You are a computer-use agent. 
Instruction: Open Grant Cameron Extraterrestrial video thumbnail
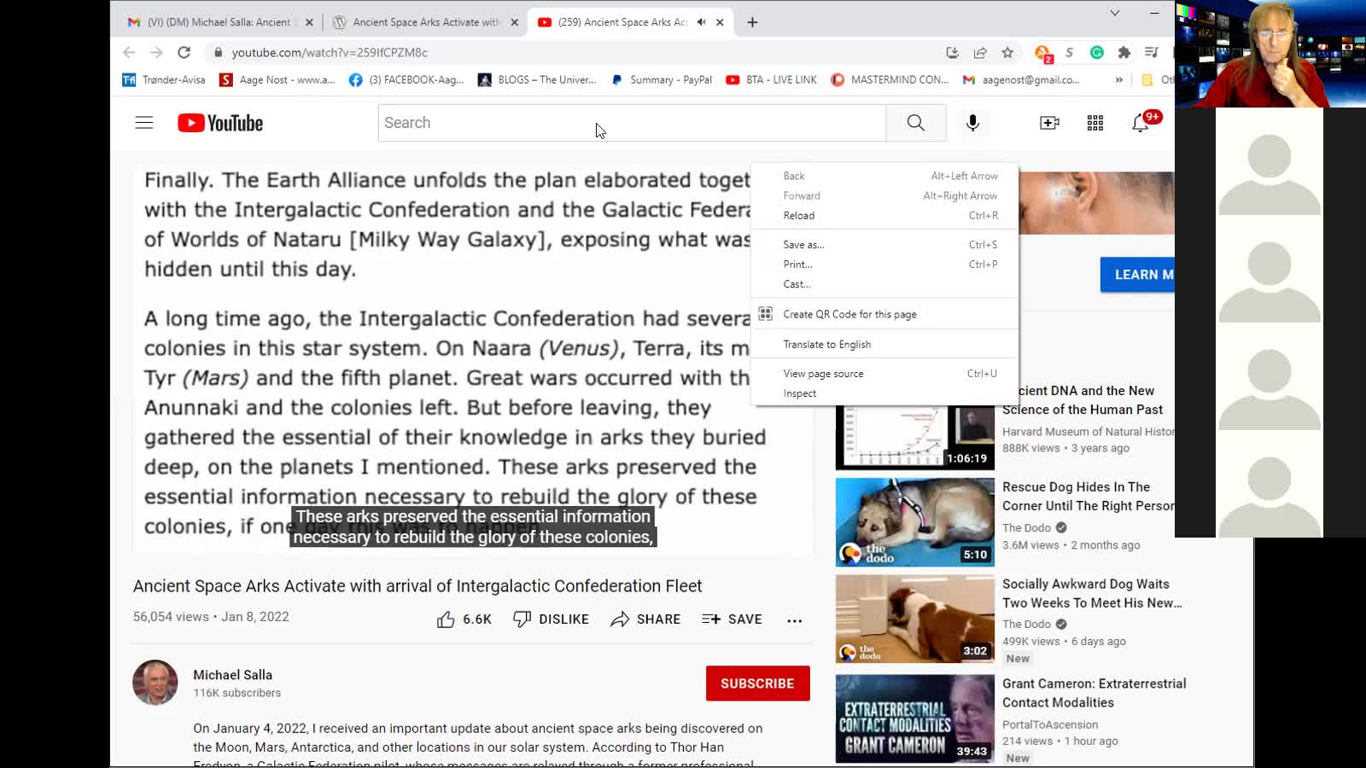[914, 719]
